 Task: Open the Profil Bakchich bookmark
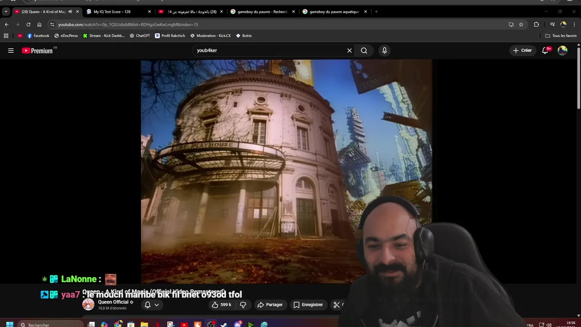tap(170, 35)
